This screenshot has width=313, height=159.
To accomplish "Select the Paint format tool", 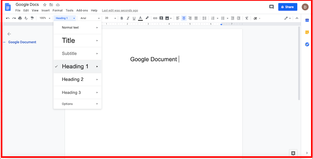I will [x=32, y=18].
